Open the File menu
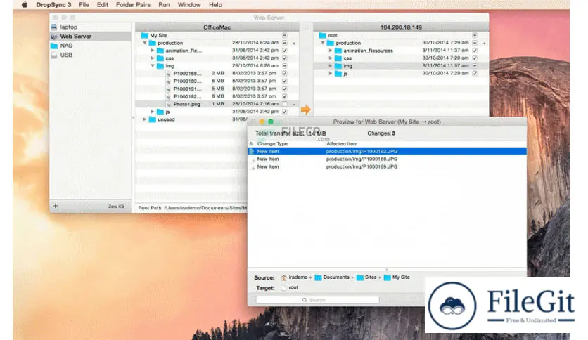 pos(84,4)
